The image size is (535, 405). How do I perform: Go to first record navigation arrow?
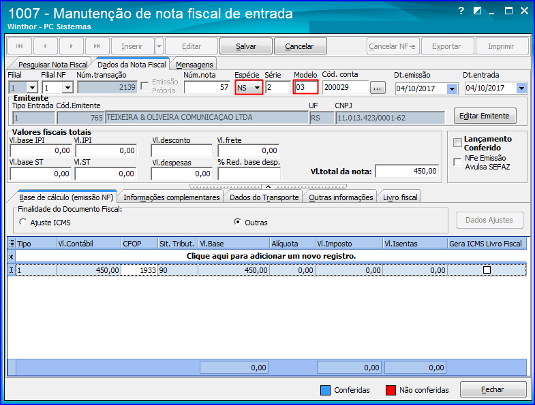point(20,46)
